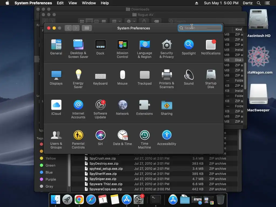Screen dimensions: 276x207
Task: Open Accessibility preferences
Action: tap(167, 138)
